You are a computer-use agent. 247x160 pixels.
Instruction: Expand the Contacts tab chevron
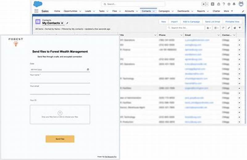(154, 11)
